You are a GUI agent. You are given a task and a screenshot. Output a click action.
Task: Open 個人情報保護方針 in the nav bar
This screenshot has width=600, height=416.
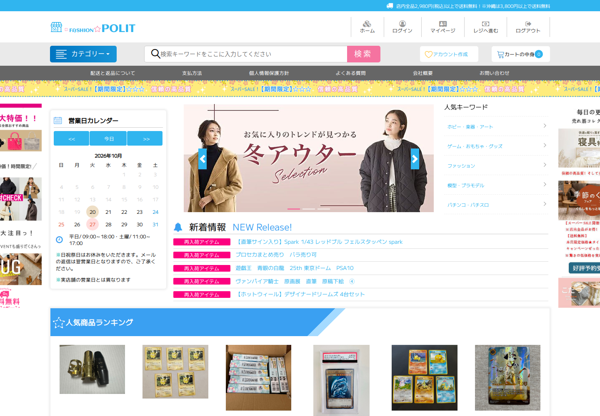pyautogui.click(x=269, y=73)
